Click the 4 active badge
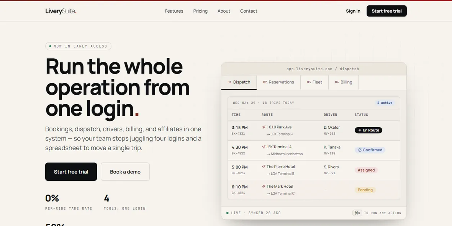Viewport: 452px width, 226px height. [x=385, y=103]
